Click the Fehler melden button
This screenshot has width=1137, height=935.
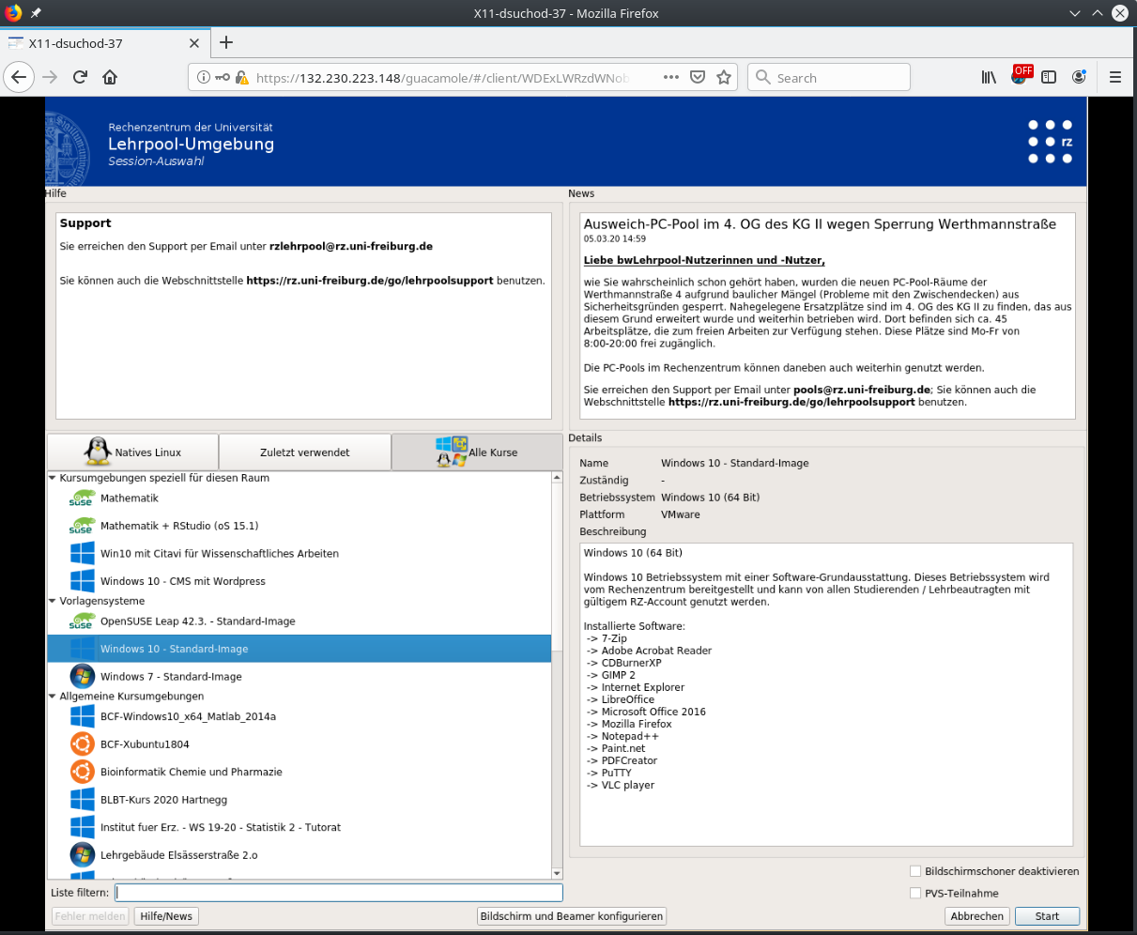click(90, 916)
